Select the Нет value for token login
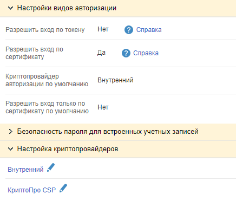236x200 pixels. (x=103, y=29)
